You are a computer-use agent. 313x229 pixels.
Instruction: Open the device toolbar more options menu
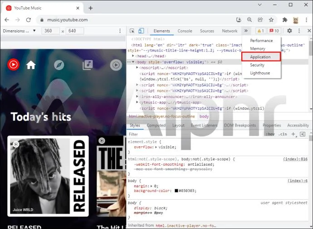[x=120, y=31]
